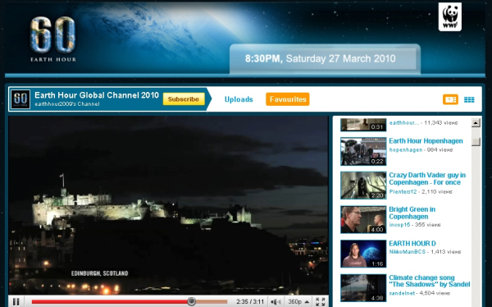Open the Earth Hour channel avatar icon
The height and width of the screenshot is (307, 492).
click(x=20, y=99)
